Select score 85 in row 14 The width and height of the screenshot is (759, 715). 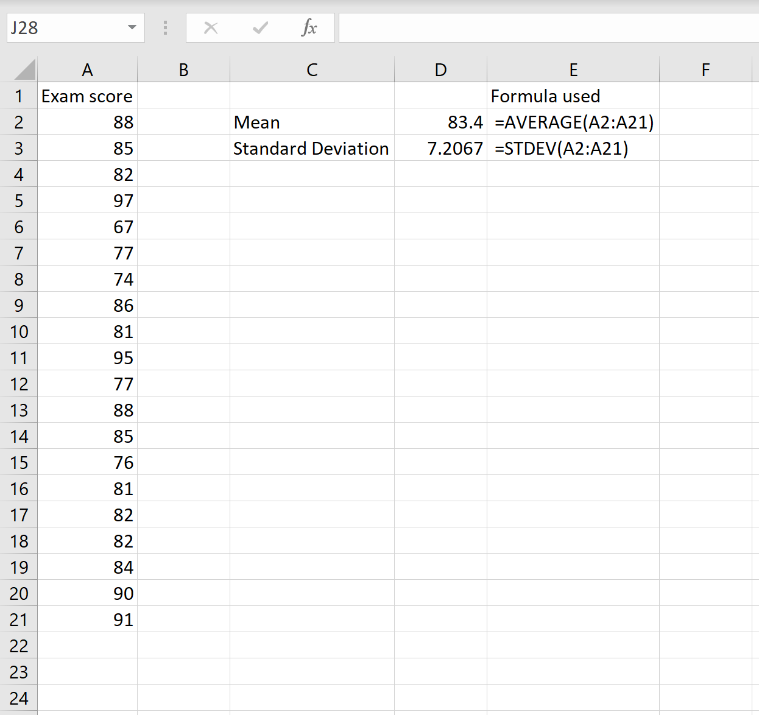tap(88, 437)
